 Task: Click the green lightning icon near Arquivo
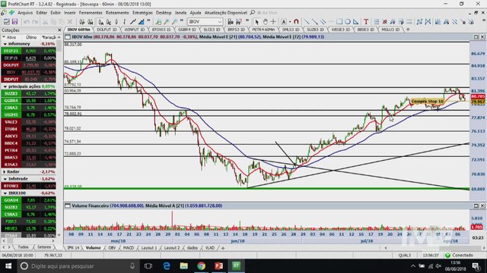(x=11, y=13)
